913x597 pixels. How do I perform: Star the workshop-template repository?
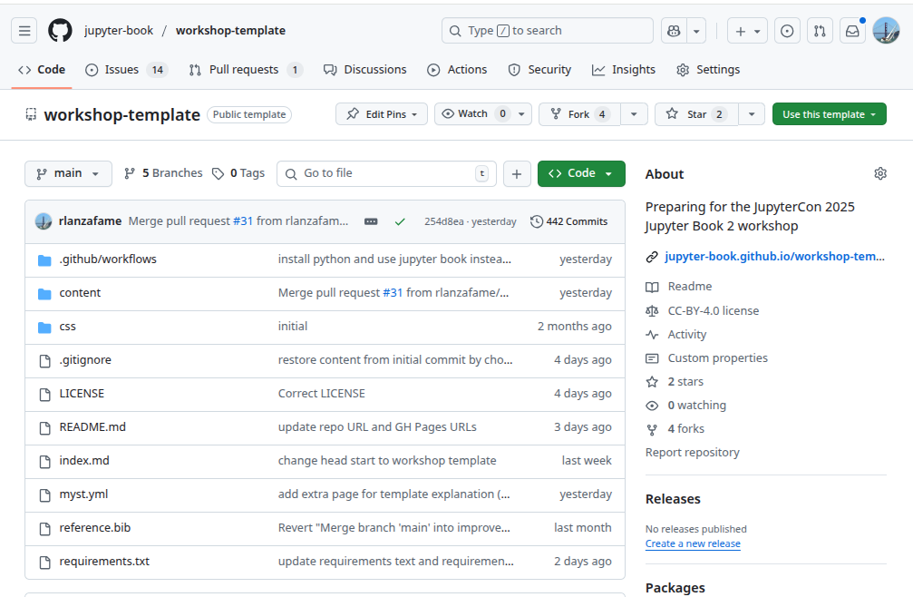point(696,114)
